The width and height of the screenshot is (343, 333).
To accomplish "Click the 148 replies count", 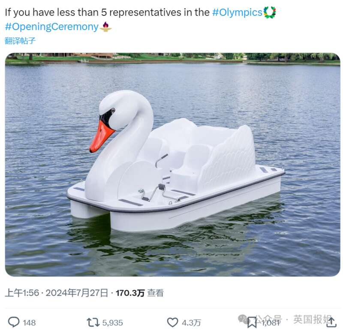I will pos(29,323).
